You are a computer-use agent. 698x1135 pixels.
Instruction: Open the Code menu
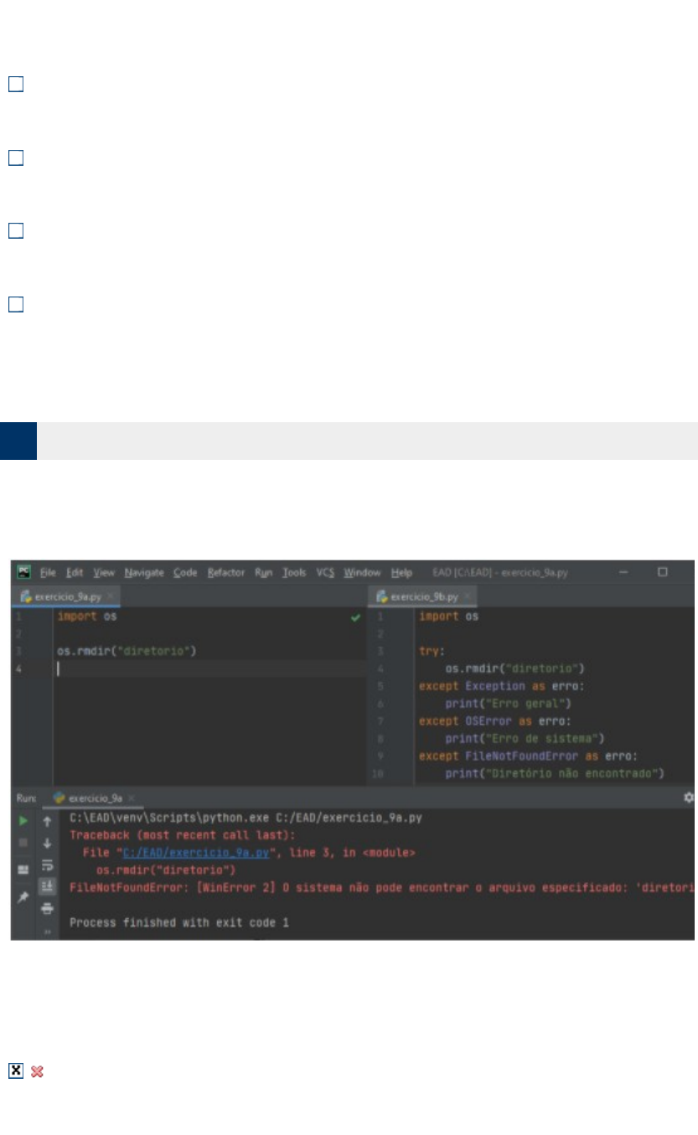tap(185, 573)
